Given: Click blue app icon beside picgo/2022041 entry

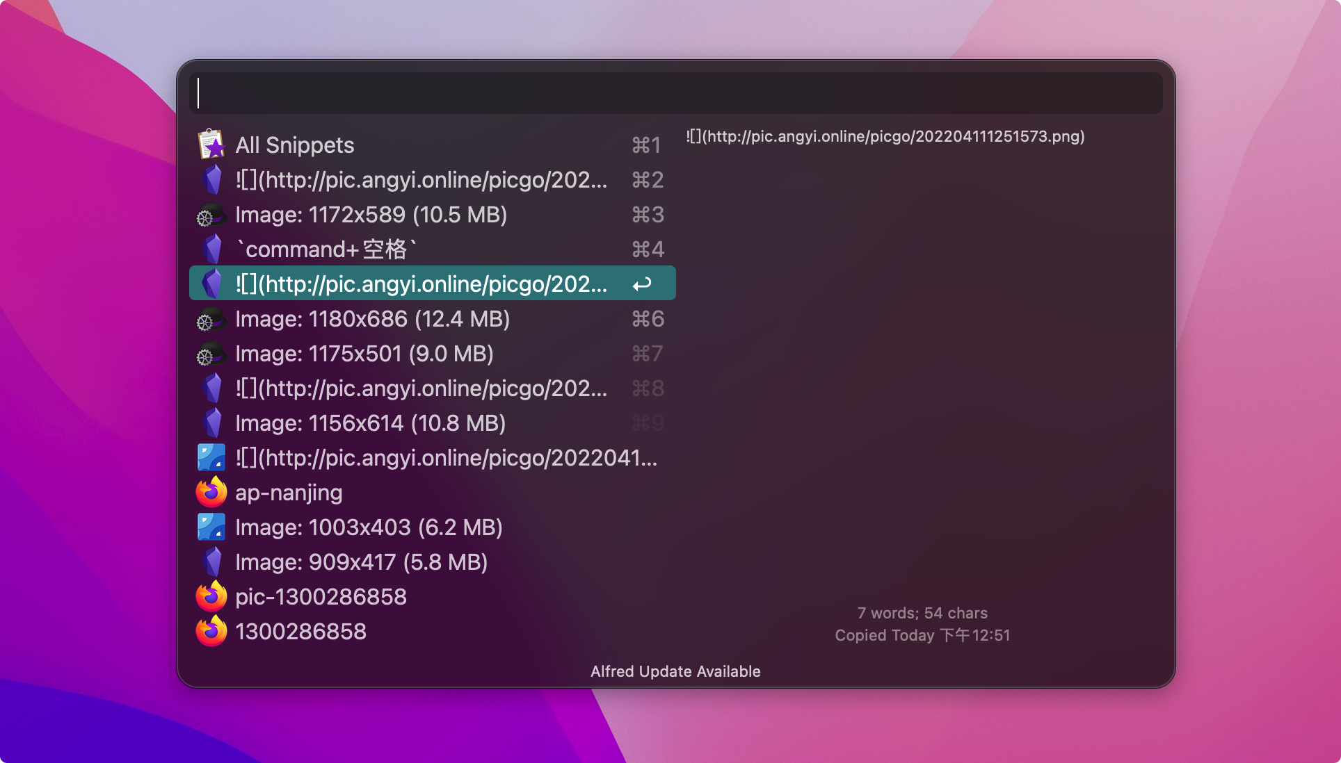Looking at the screenshot, I should 211,457.
